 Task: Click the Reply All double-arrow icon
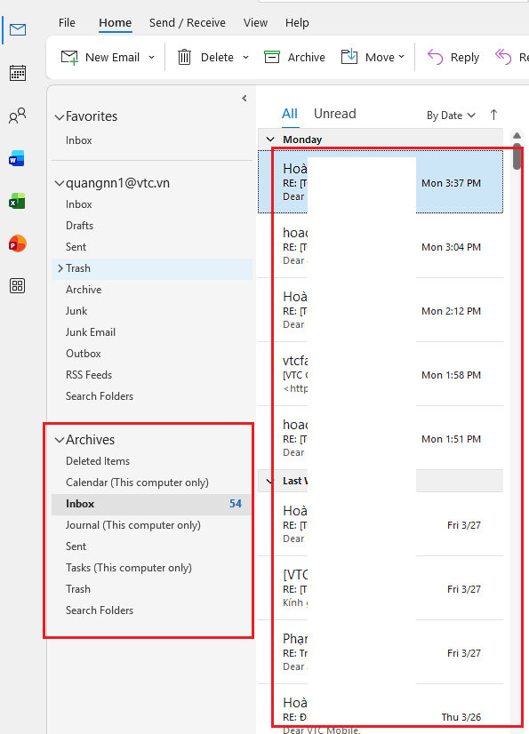tap(503, 57)
